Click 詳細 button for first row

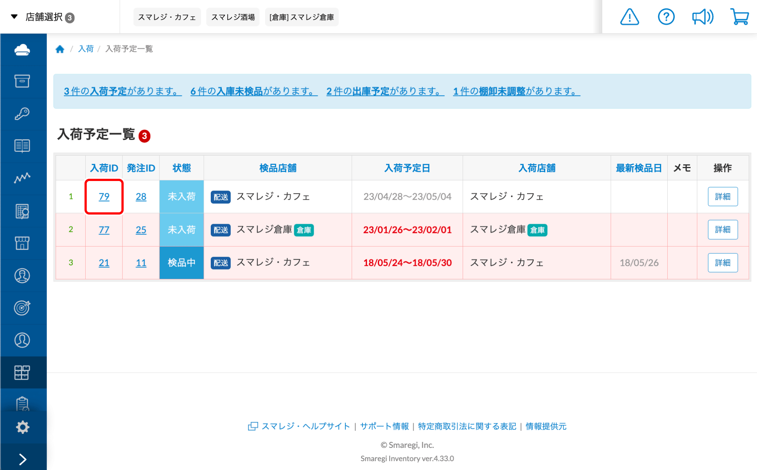tap(722, 196)
